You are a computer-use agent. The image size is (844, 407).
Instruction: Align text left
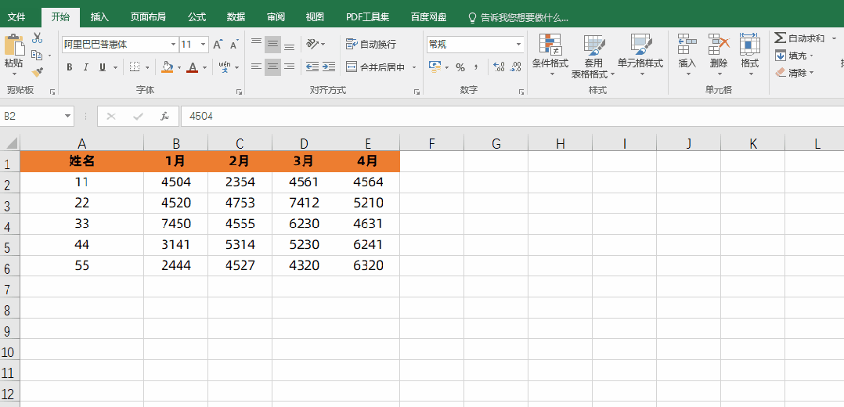257,67
